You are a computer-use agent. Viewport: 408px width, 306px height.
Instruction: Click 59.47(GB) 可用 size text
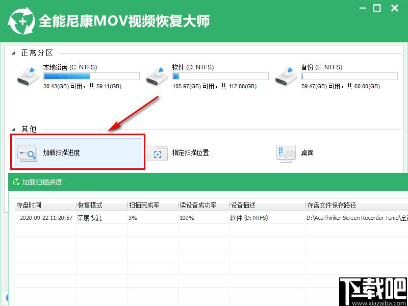(x=321, y=86)
